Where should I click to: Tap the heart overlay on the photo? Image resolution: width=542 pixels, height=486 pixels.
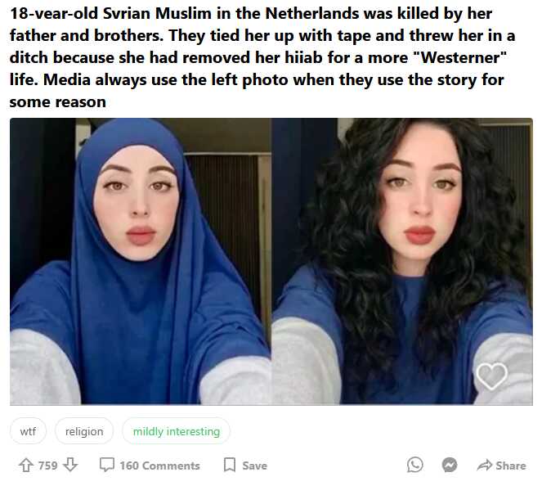click(491, 376)
